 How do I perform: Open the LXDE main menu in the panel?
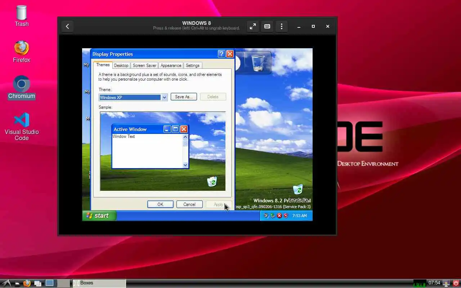pos(7,283)
